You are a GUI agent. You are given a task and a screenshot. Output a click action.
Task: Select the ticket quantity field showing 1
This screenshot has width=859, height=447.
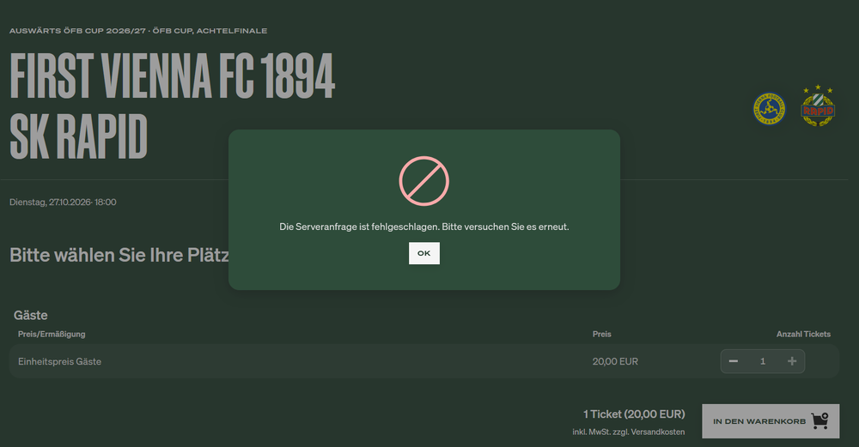tap(763, 361)
